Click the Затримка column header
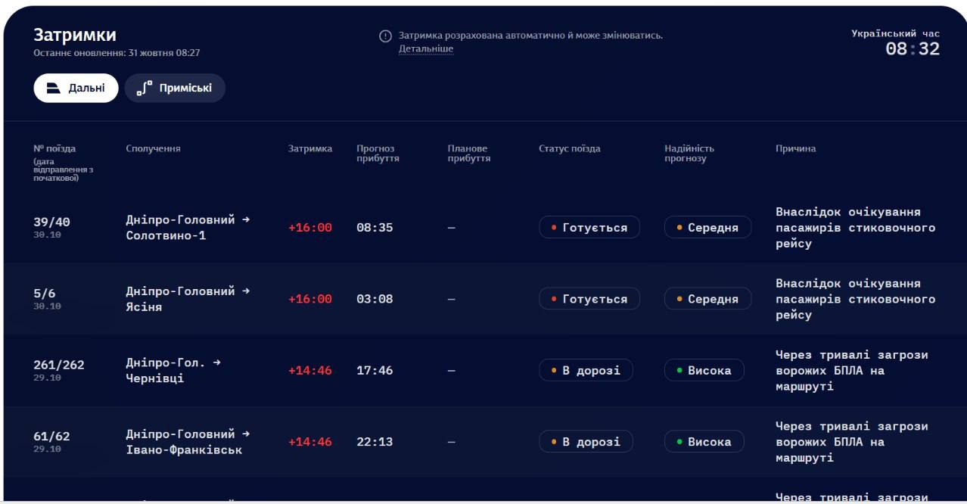Screen dimensions: 967x504 point(310,148)
